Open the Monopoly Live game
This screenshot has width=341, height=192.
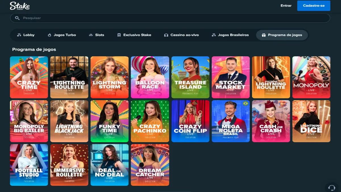pos(311,77)
